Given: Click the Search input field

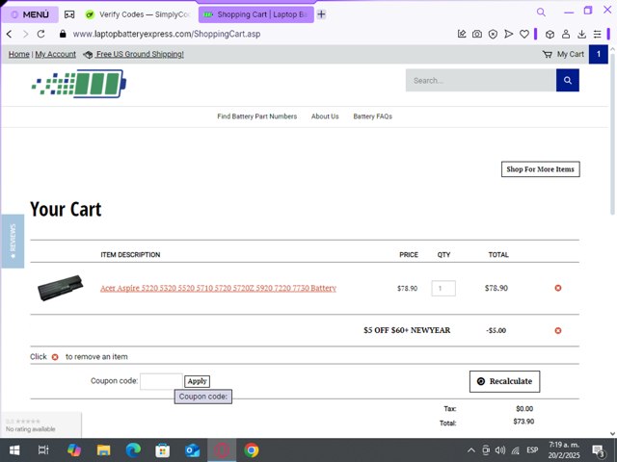Looking at the screenshot, I should [481, 80].
